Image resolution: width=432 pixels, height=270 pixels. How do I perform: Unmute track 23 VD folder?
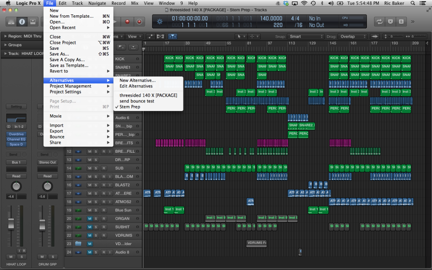tap(89, 243)
